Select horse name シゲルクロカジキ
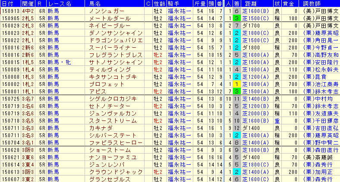Viewport: 340px width, 182px height. pyautogui.click(x=113, y=99)
